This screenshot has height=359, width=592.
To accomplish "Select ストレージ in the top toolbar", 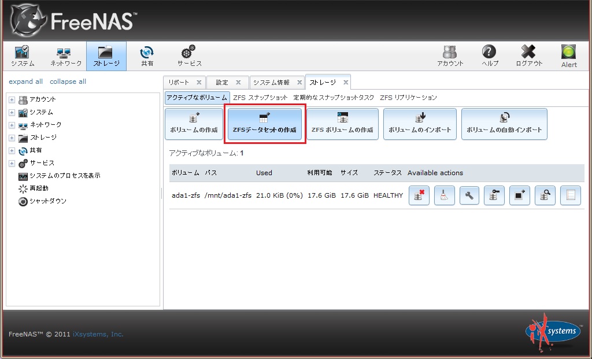I will pos(106,56).
